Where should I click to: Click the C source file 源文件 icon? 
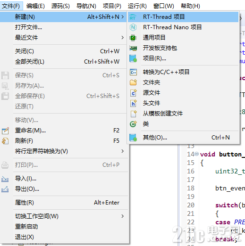coord(133,93)
